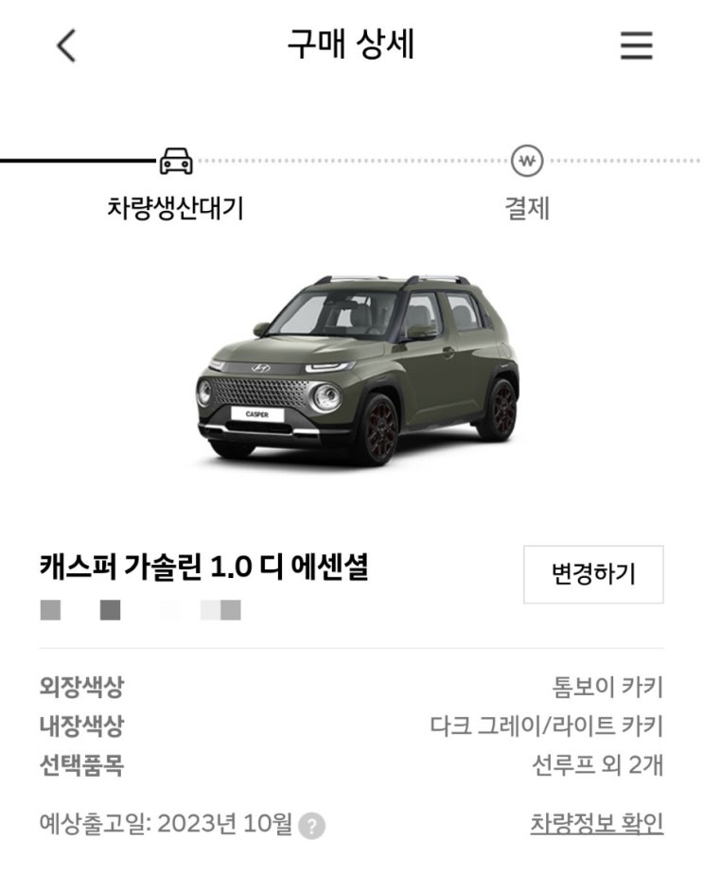Click the 다크 그레이/라이트 카키 interior value
The image size is (703, 874).
546,726
